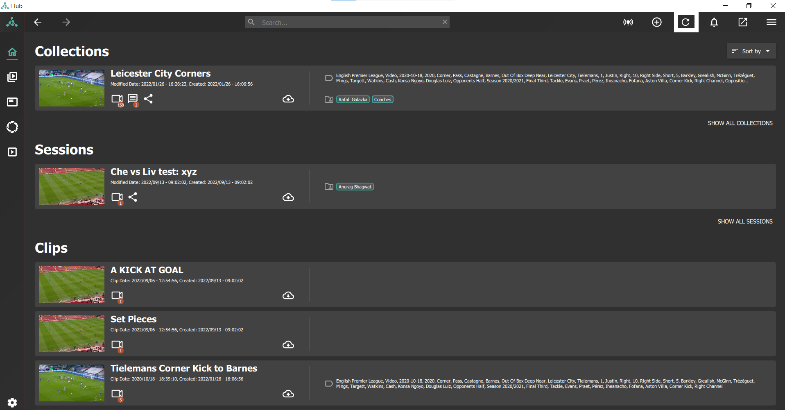Open Tielemans Corner Kick to Barnes title
The height and width of the screenshot is (410, 785).
click(x=184, y=368)
